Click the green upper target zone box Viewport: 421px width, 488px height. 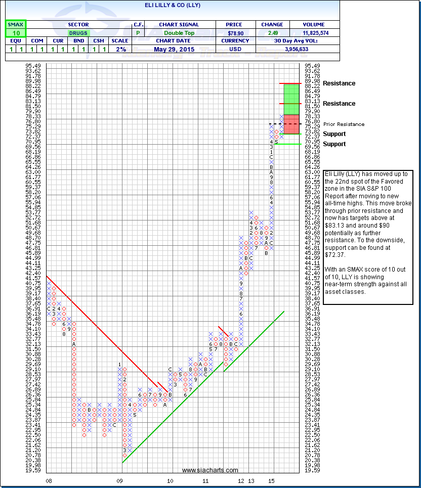[290, 99]
